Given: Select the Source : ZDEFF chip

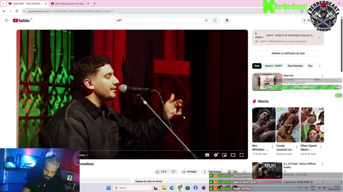Looking at the screenshot, I should tap(274, 66).
